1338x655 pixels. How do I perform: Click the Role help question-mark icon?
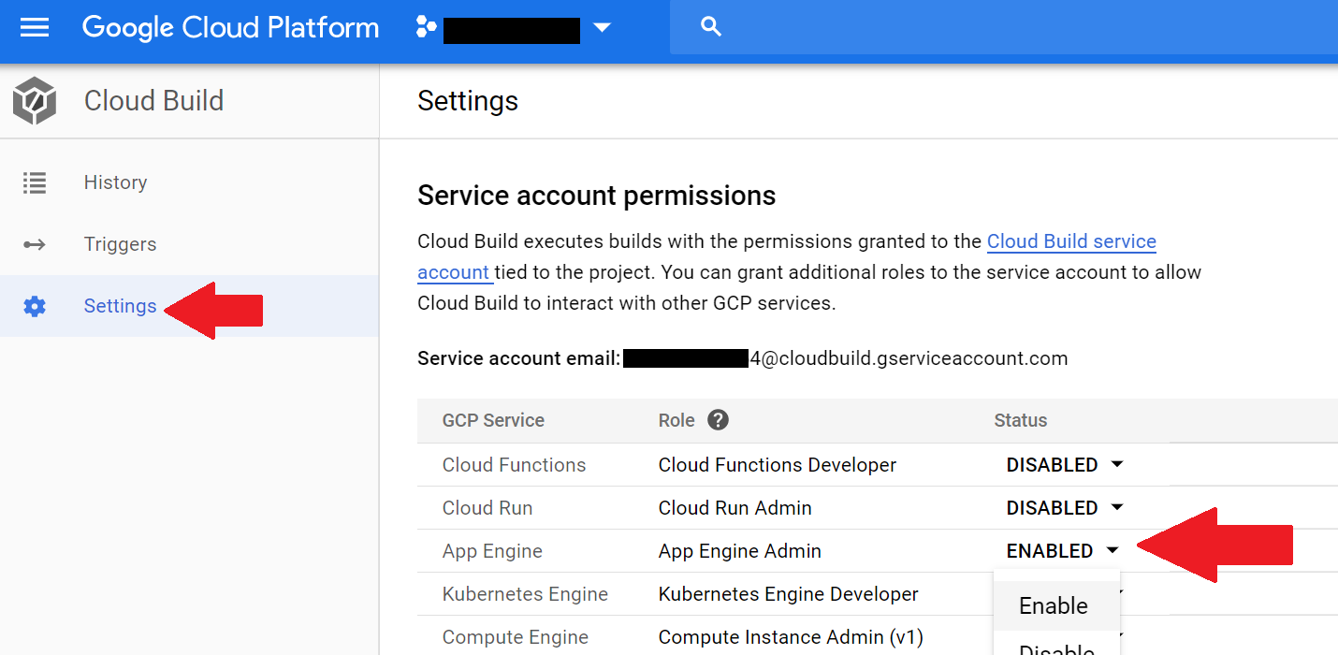pyautogui.click(x=718, y=420)
